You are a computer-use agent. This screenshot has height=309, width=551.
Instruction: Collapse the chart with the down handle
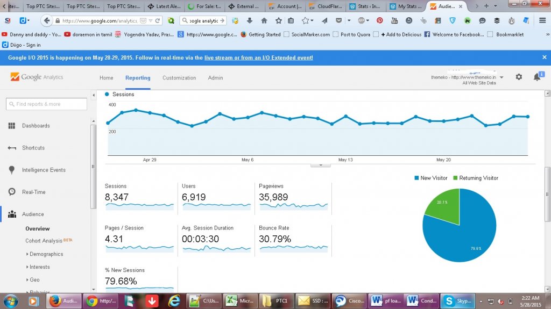pos(321,165)
